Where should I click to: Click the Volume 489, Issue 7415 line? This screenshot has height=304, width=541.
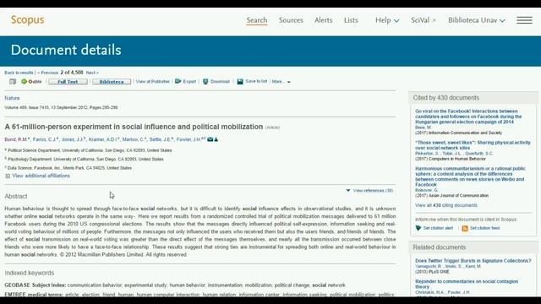[x=61, y=107]
